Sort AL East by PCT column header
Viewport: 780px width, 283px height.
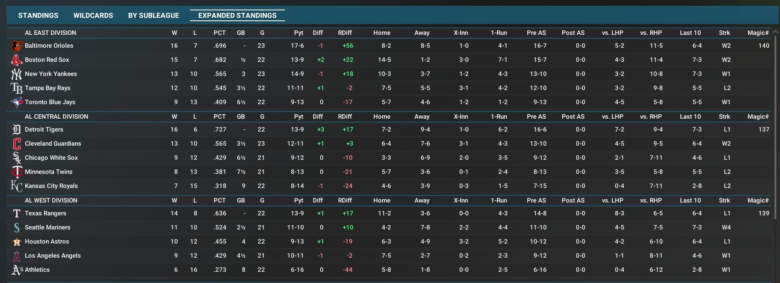click(219, 33)
